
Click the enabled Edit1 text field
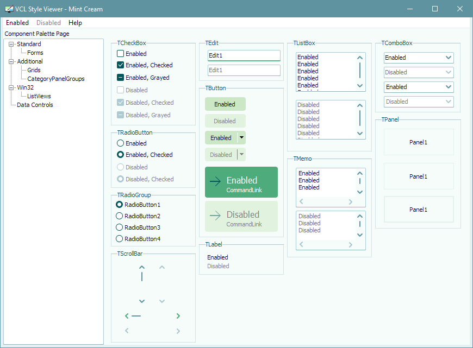pos(244,55)
